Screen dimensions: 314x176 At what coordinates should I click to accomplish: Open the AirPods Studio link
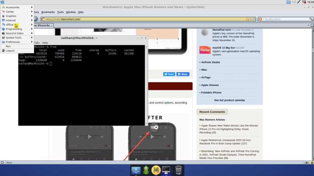tap(210, 62)
